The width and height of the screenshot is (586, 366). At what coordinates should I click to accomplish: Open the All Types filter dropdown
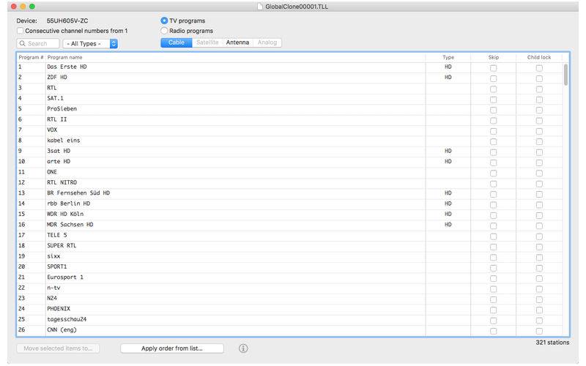[90, 44]
